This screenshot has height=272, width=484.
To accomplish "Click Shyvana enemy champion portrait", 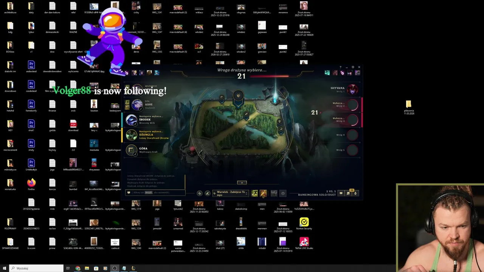I will coord(353,89).
